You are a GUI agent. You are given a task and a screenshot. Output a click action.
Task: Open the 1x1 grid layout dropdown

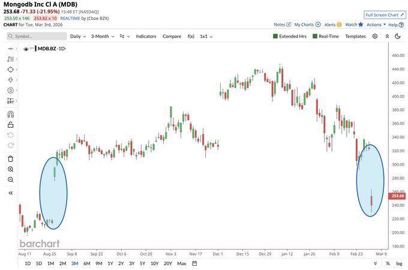(206, 36)
